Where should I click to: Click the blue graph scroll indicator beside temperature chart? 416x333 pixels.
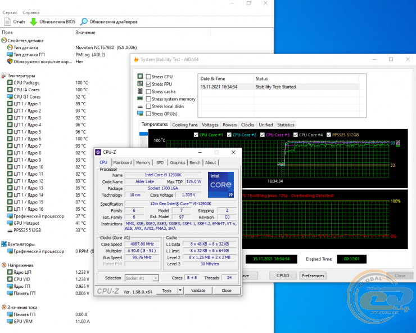[x=143, y=134]
